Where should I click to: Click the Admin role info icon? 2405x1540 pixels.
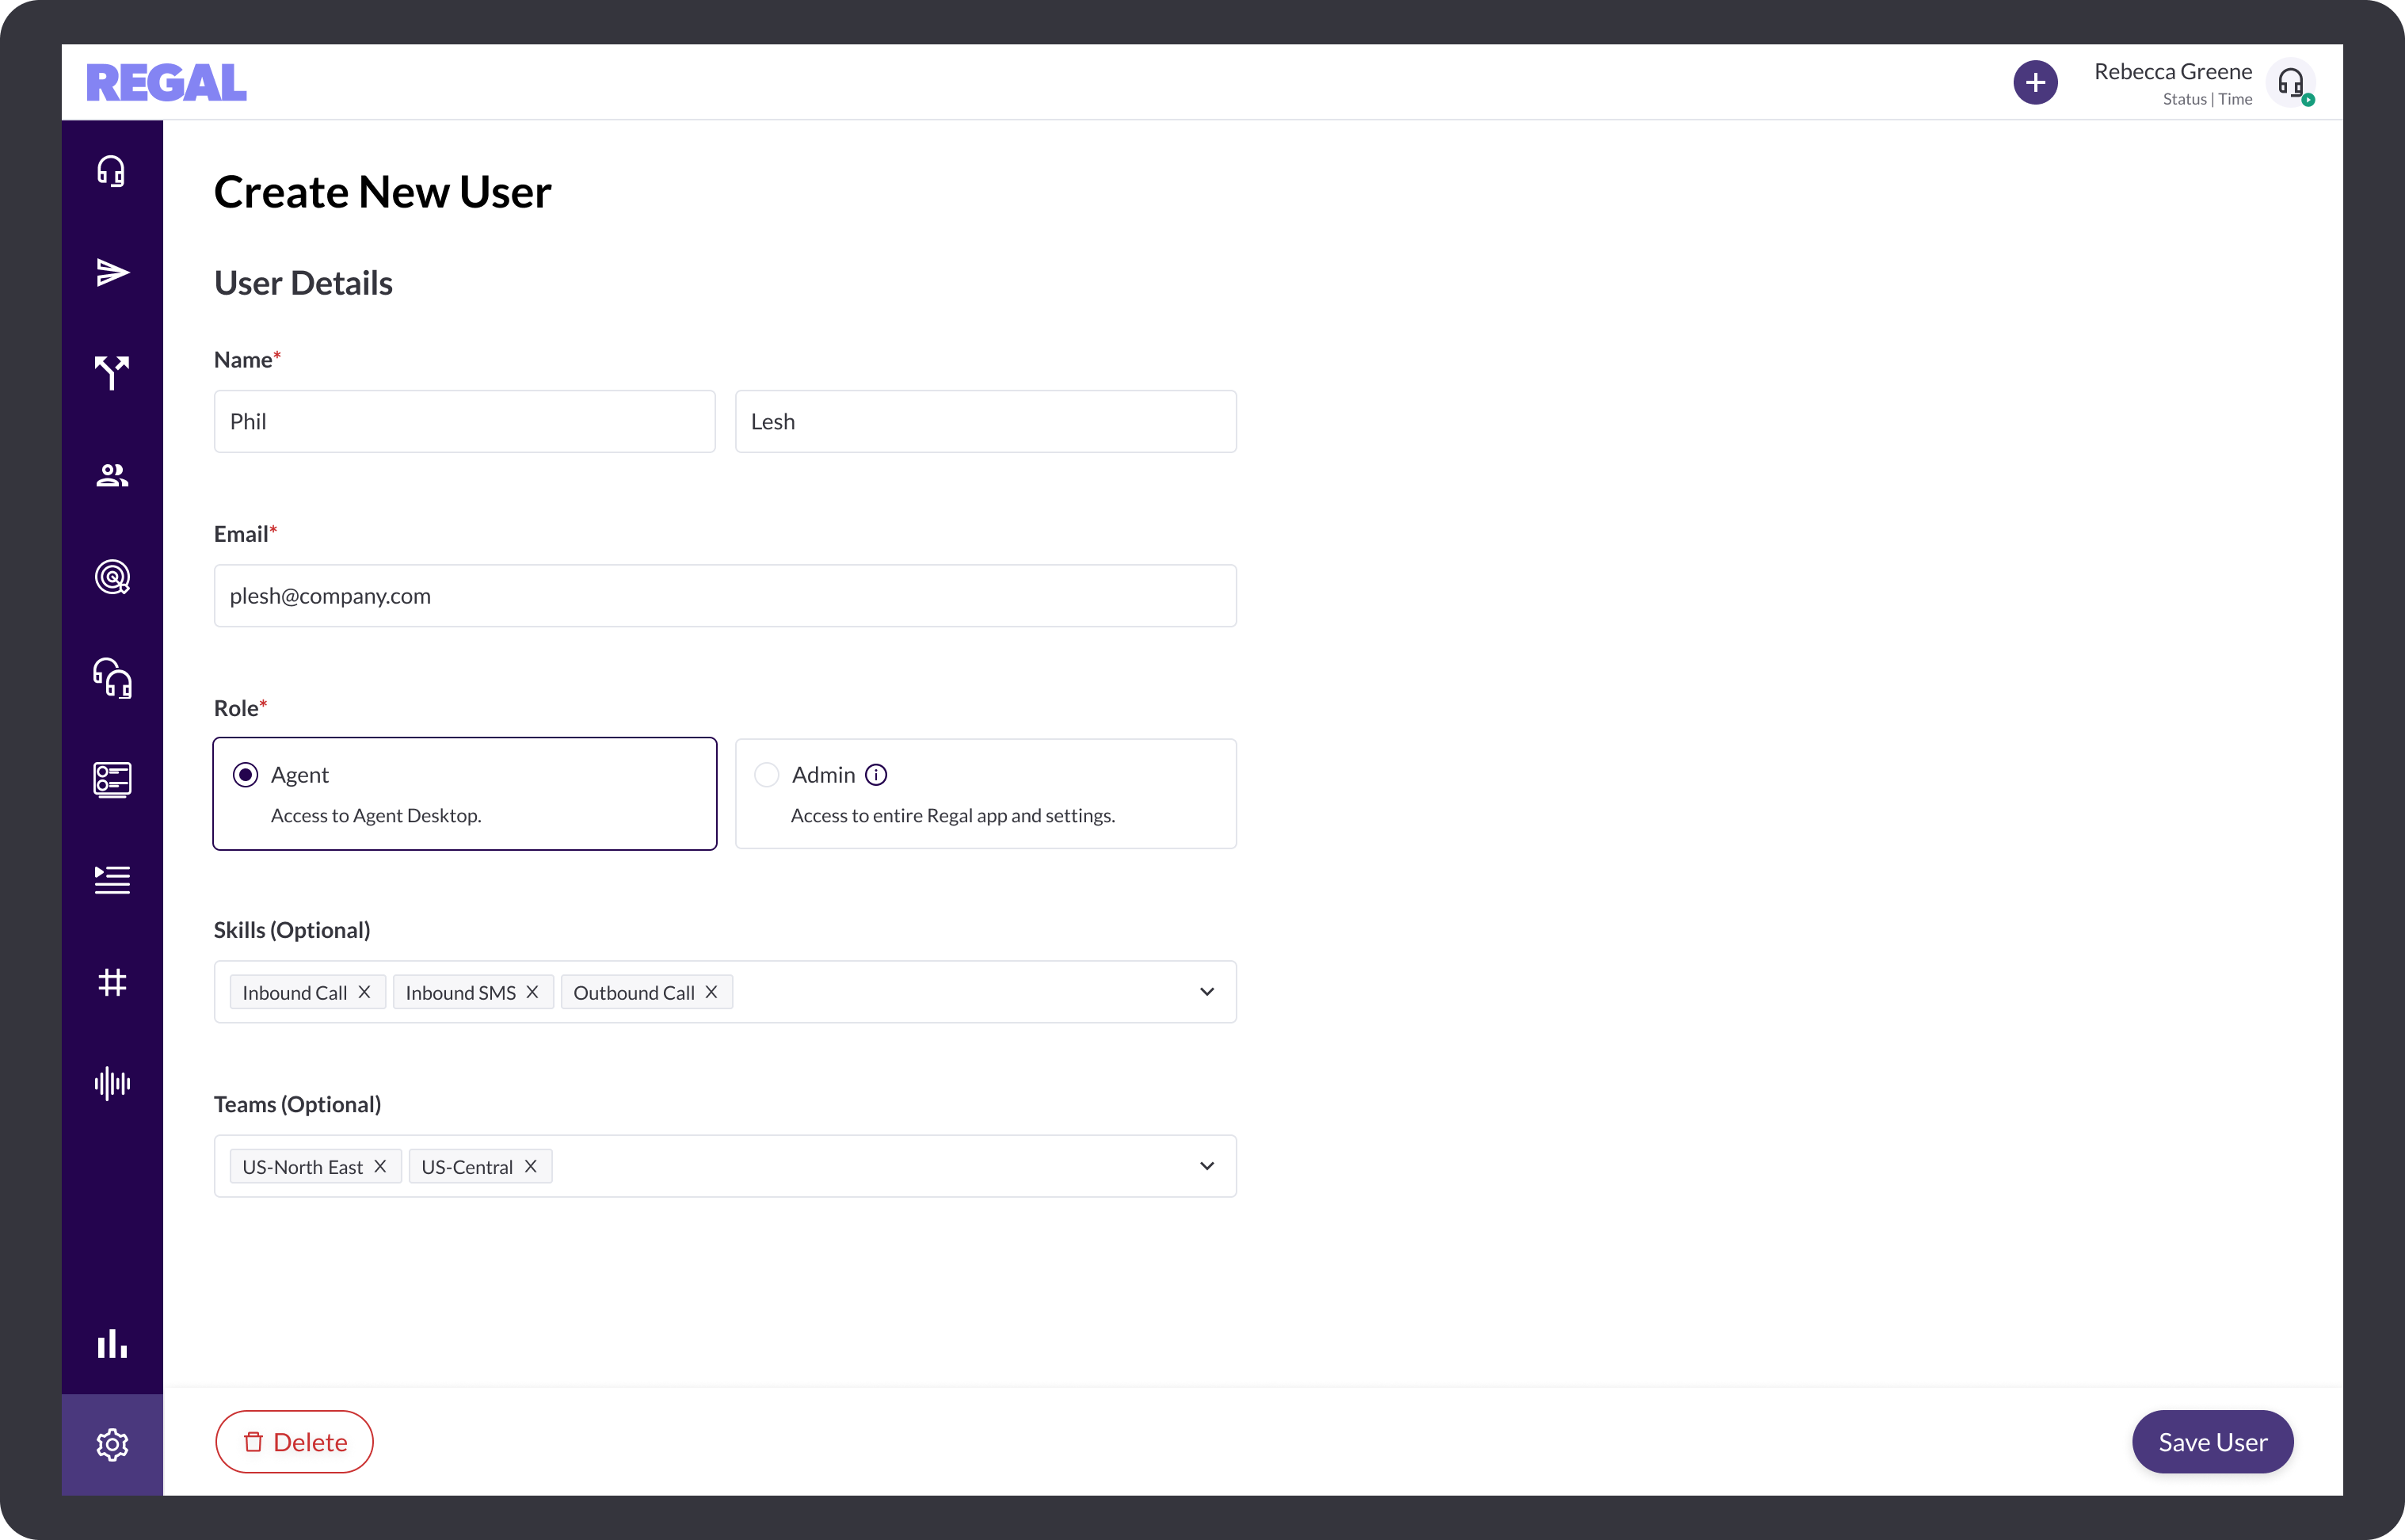[x=876, y=775]
